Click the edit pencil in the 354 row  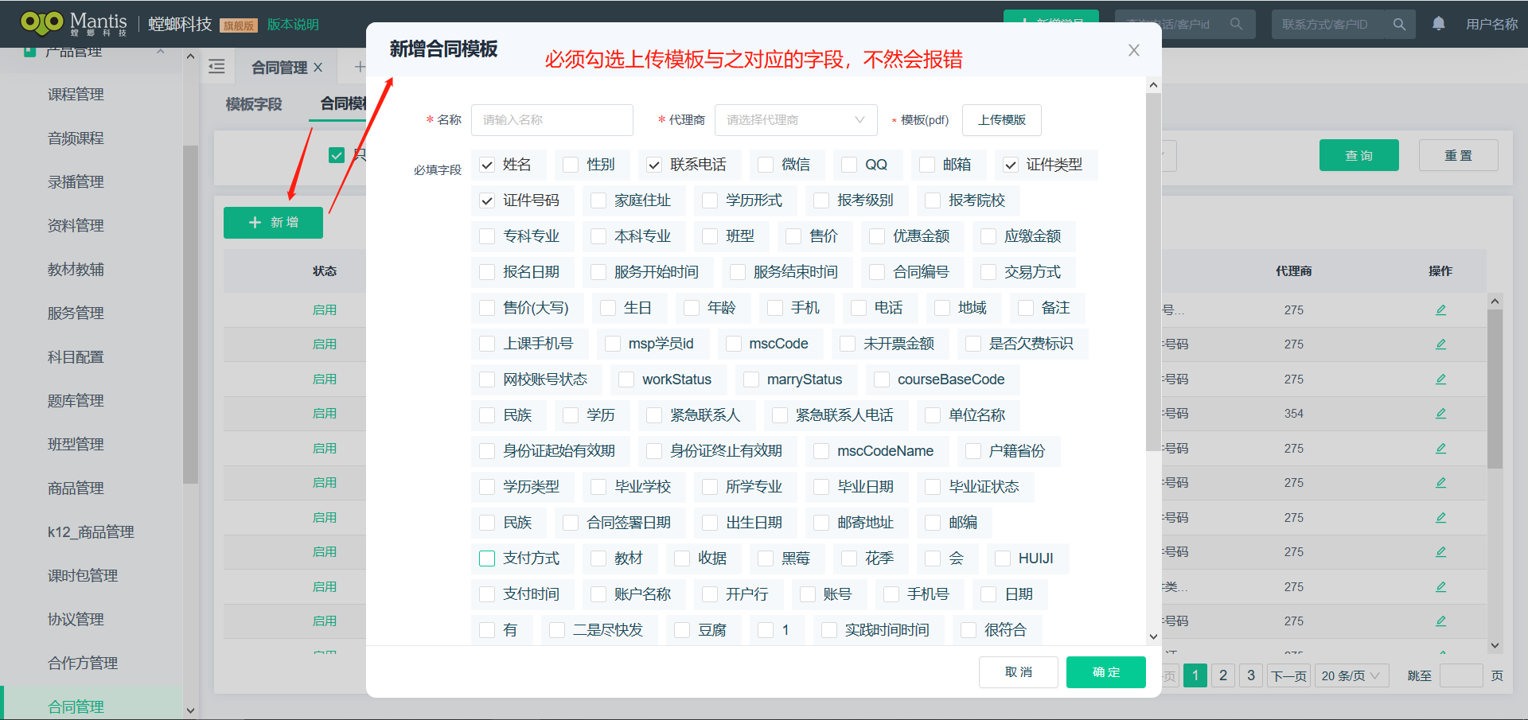coord(1440,413)
